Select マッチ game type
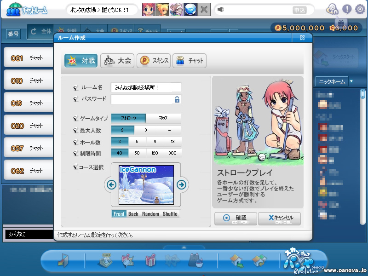The height and width of the screenshot is (276, 368). coord(163,118)
